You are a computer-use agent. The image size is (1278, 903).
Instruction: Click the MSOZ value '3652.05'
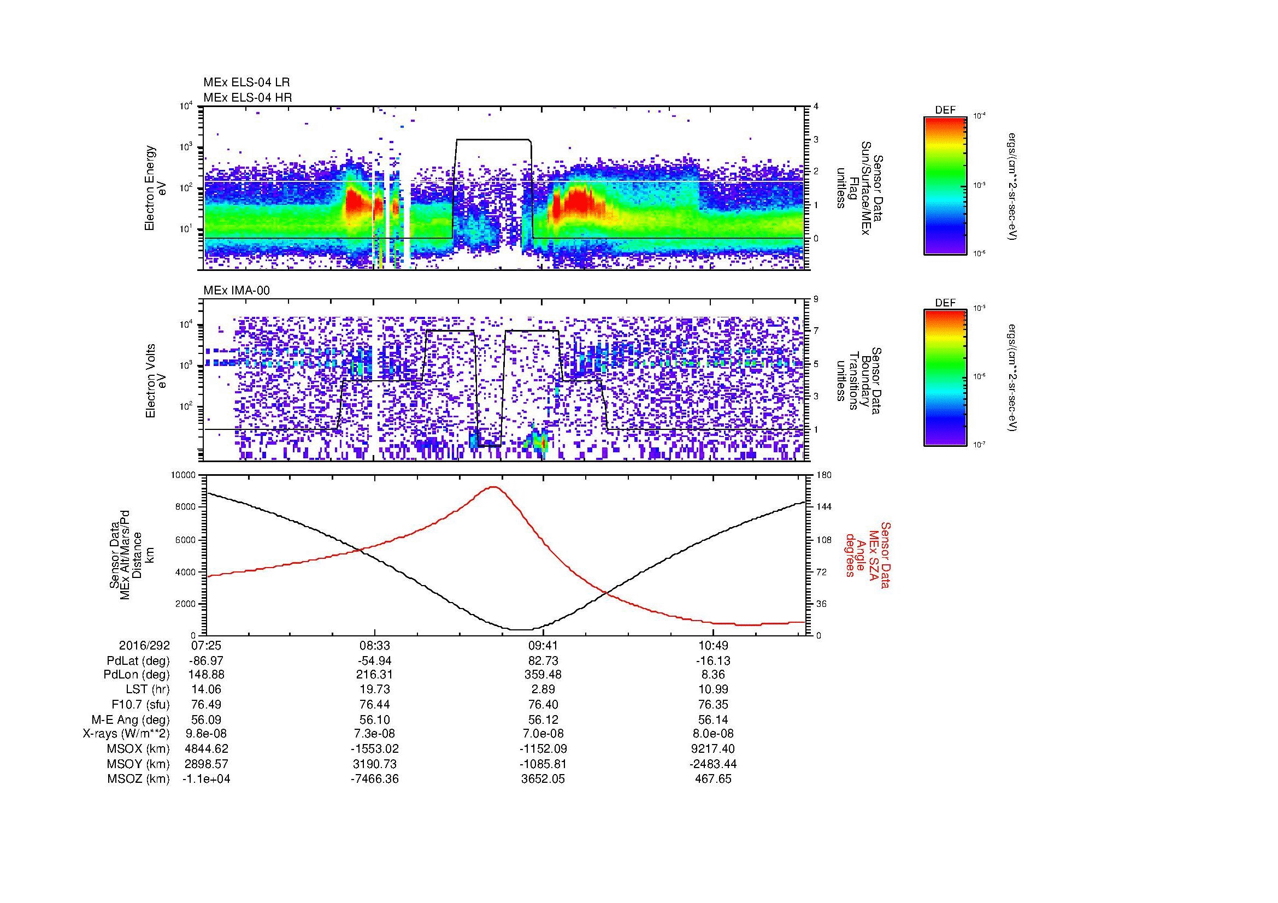[543, 779]
